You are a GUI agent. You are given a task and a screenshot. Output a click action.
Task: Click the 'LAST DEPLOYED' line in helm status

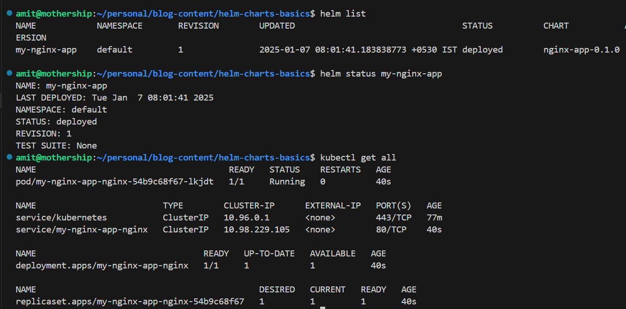click(x=115, y=98)
